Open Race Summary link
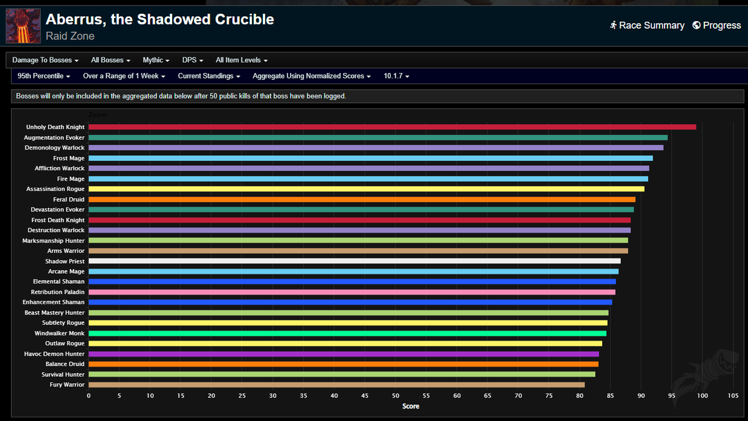The width and height of the screenshot is (748, 421). click(x=647, y=26)
